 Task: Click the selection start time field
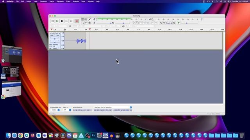[x=103, y=110]
